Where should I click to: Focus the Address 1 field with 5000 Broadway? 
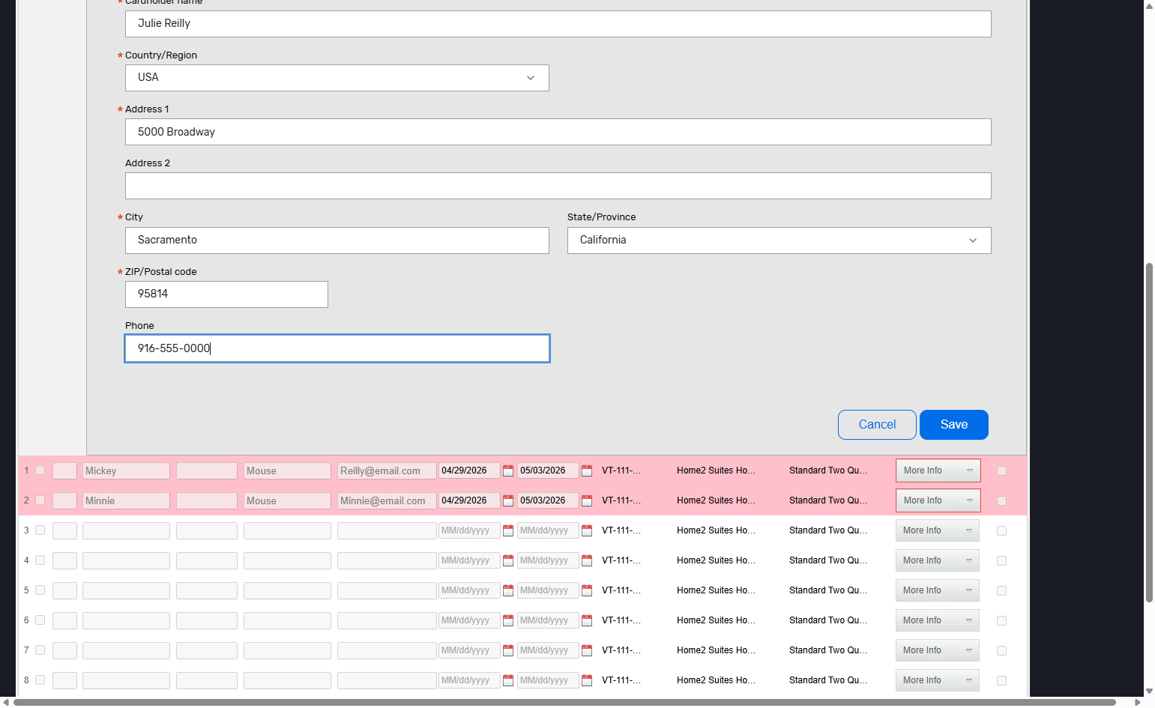click(x=558, y=132)
